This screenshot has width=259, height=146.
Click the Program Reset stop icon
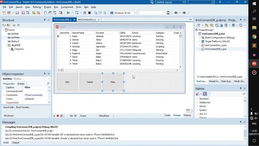pos(89,13)
